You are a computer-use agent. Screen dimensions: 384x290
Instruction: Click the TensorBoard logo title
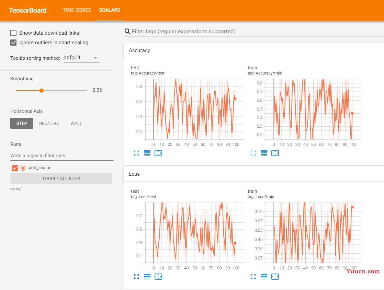point(28,10)
